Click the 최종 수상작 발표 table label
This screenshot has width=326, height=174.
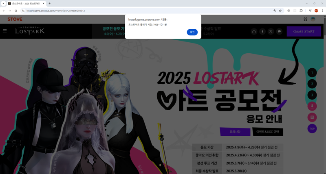pos(207,171)
